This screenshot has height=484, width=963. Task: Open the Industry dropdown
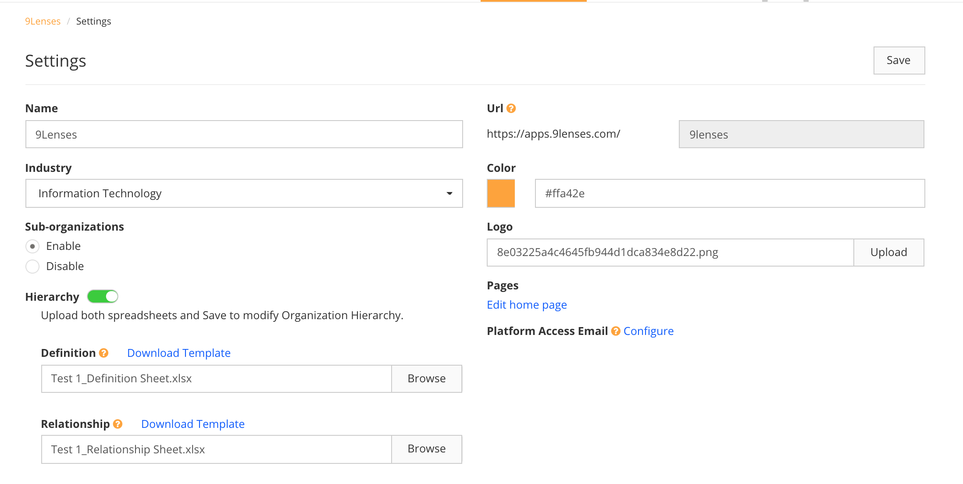click(x=244, y=193)
